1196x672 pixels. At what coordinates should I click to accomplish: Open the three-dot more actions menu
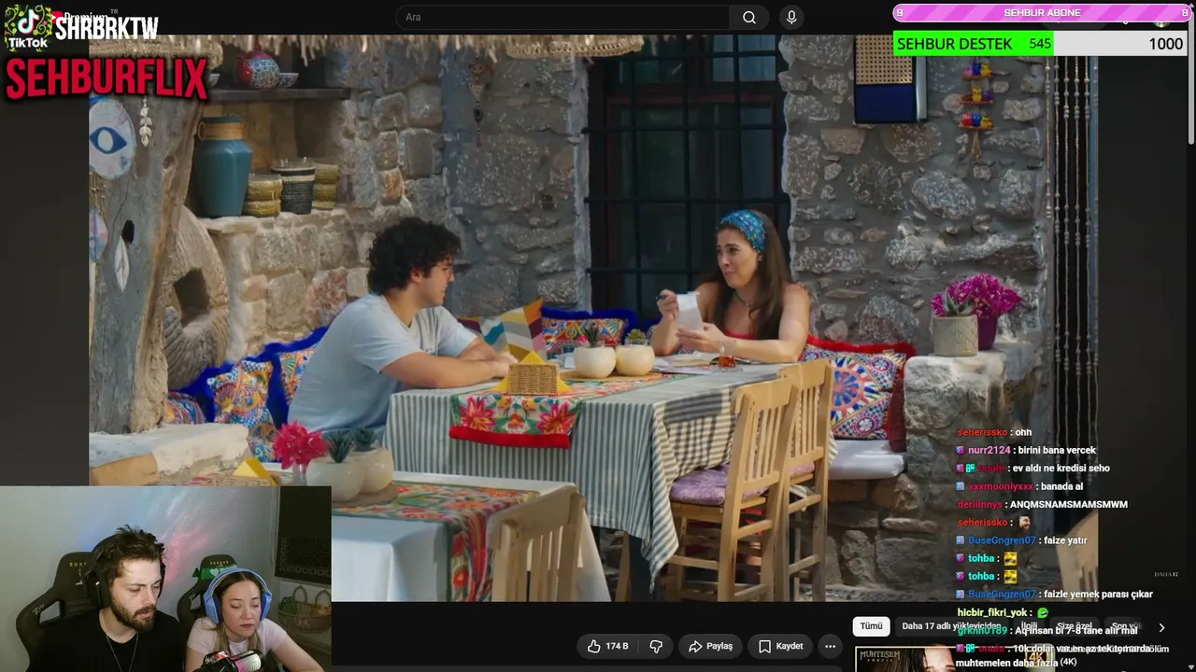click(x=830, y=646)
